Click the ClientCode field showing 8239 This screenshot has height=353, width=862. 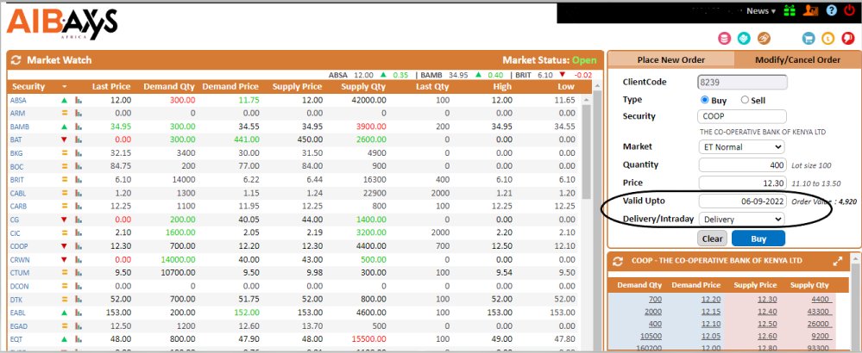[742, 82]
